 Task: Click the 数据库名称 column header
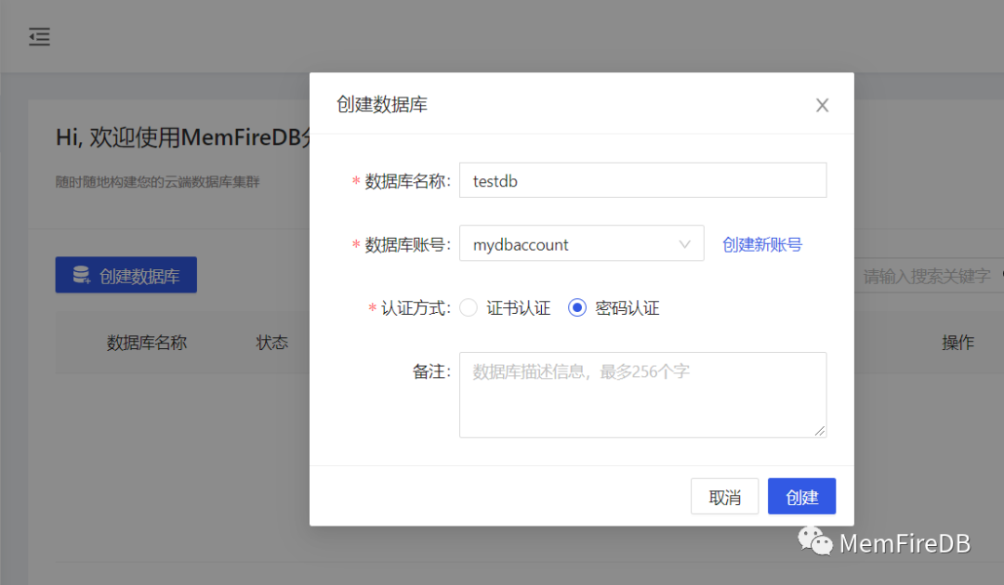147,343
